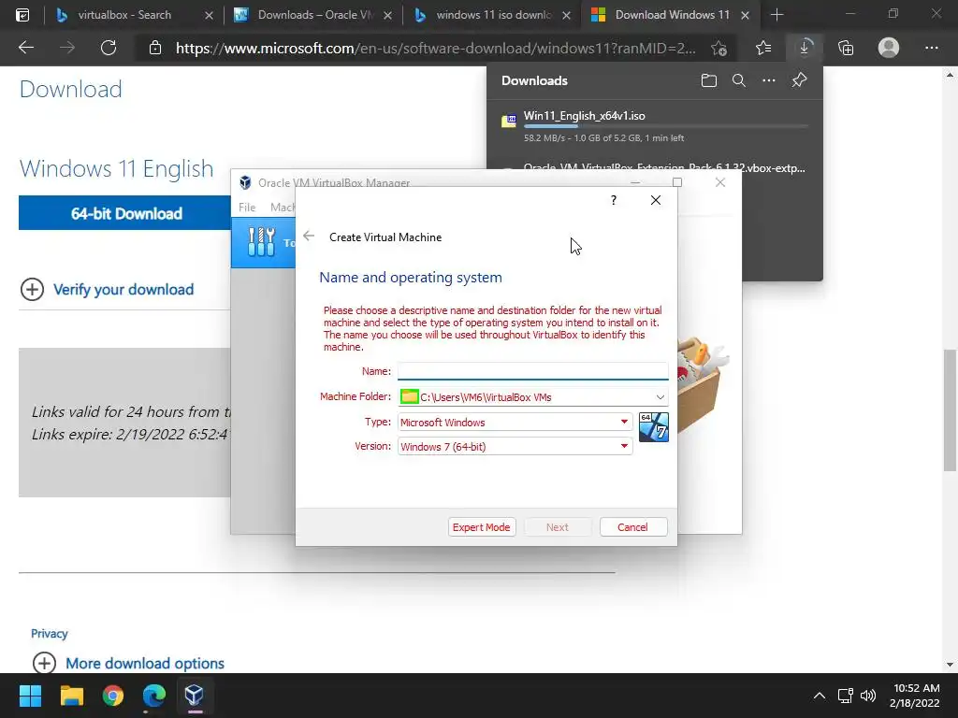Click the 64-bit Download button
Viewport: 958px width, 718px height.
126,213
